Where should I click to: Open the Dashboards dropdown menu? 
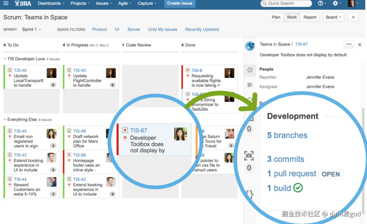click(x=51, y=3)
